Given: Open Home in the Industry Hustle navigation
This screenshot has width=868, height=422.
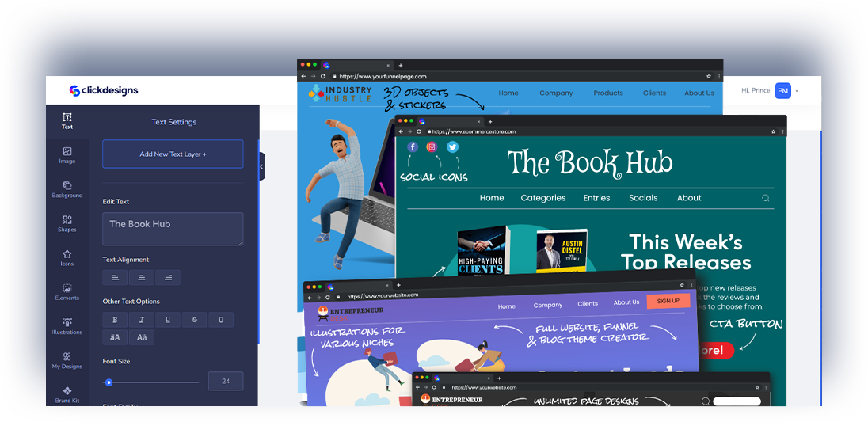Looking at the screenshot, I should [x=508, y=93].
